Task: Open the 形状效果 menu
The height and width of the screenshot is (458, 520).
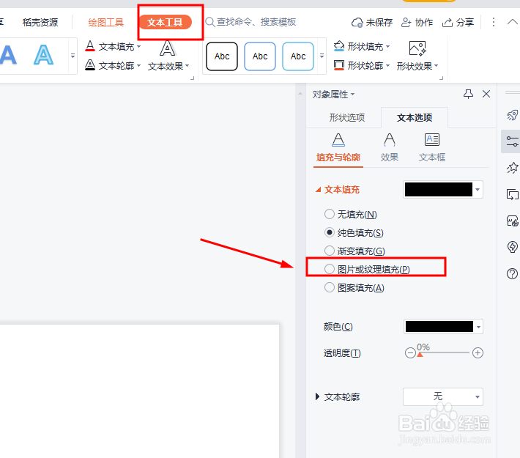Action: pyautogui.click(x=417, y=56)
